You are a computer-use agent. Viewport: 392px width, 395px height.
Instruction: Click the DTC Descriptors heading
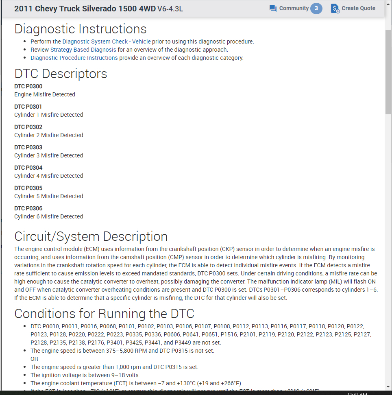[61, 74]
